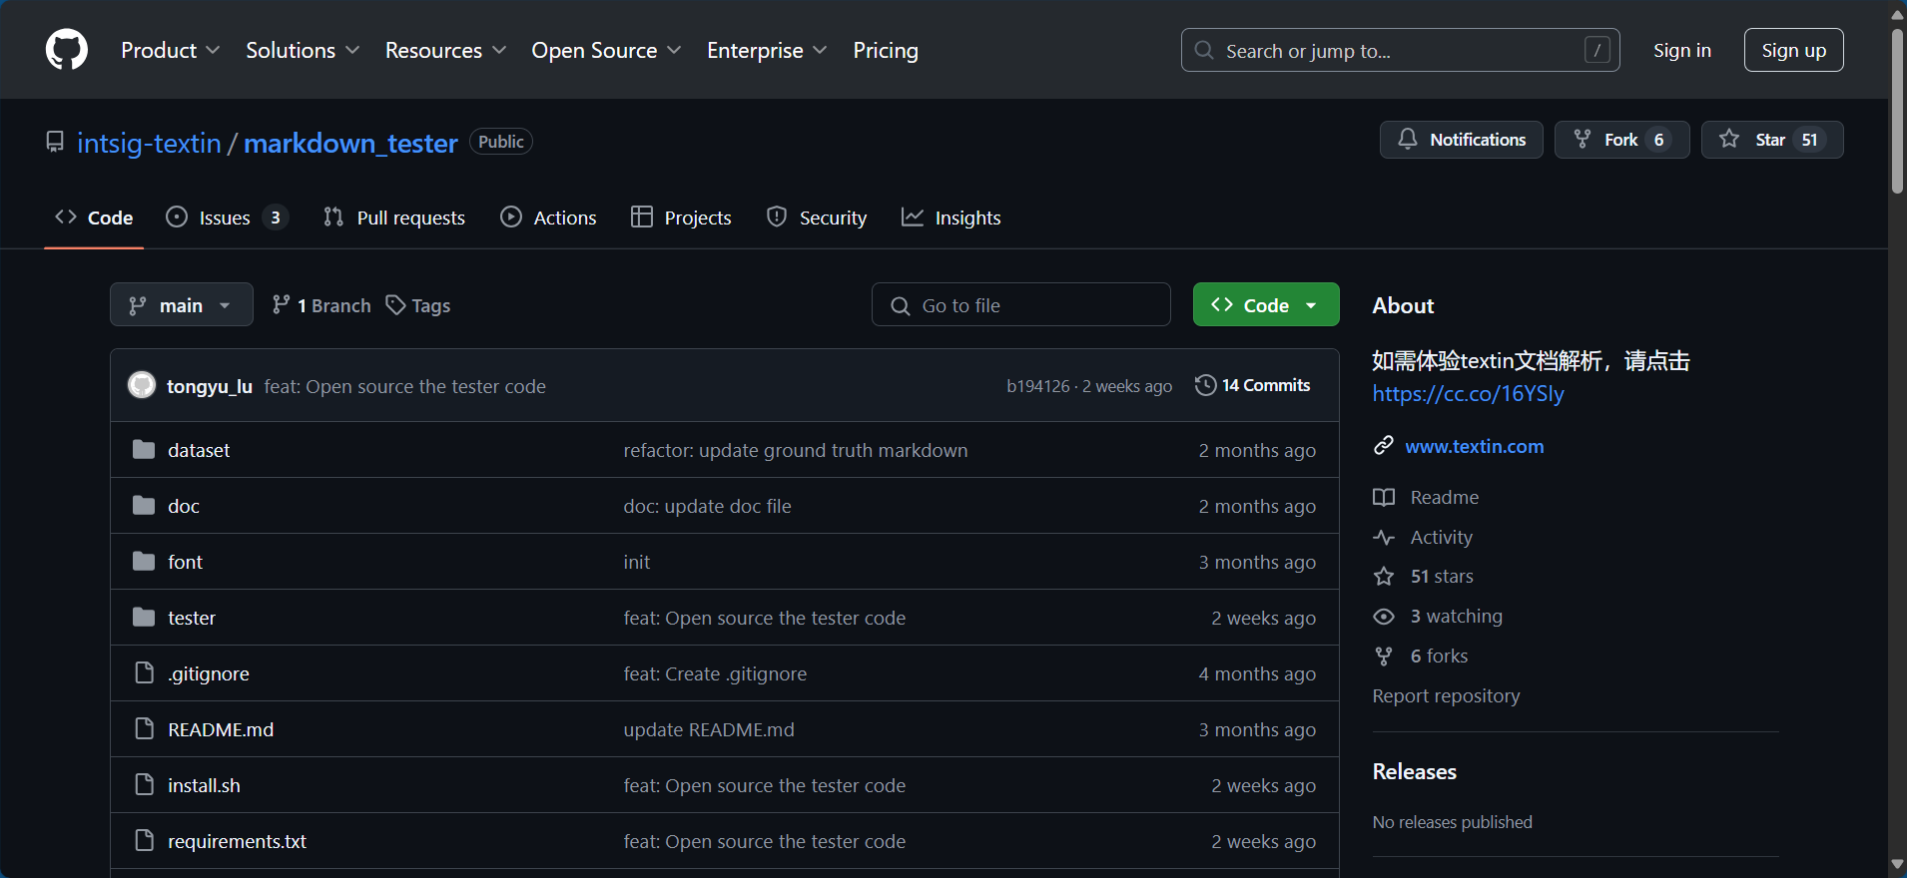This screenshot has height=878, width=1907.
Task: Open the README.md file
Action: [x=221, y=729]
